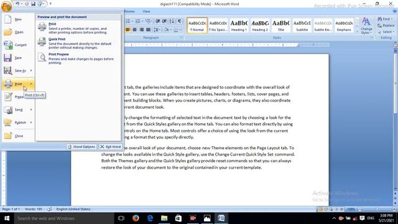This screenshot has width=398, height=224.
Task: Click the Quick Access Toolbar save icon
Action: pos(33,4)
